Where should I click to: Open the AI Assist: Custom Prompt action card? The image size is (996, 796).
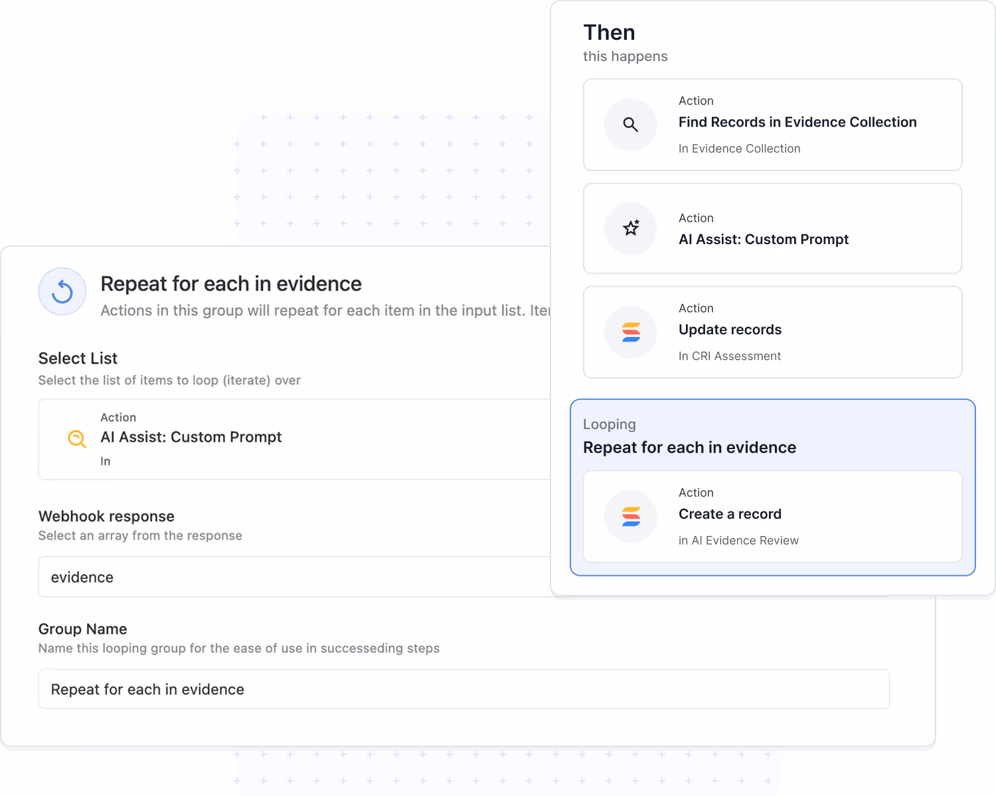point(772,228)
